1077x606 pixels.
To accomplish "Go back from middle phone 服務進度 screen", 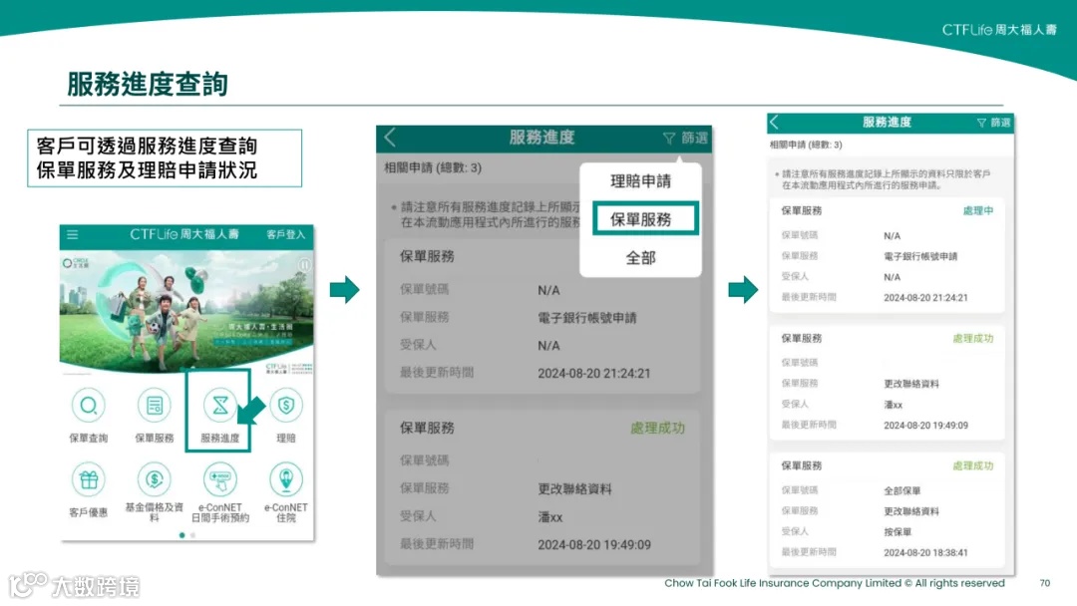I will [390, 138].
